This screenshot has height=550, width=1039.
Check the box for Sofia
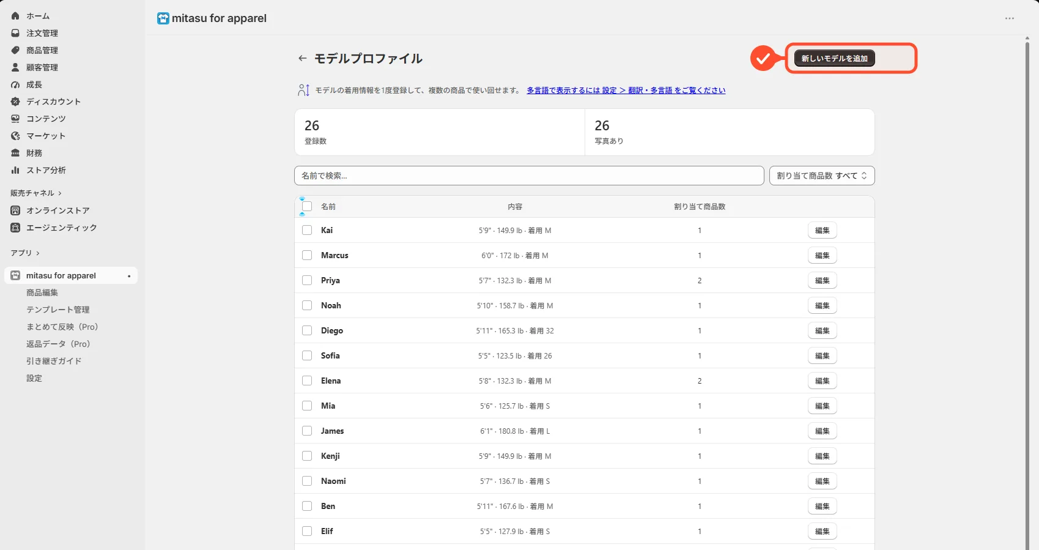click(307, 355)
